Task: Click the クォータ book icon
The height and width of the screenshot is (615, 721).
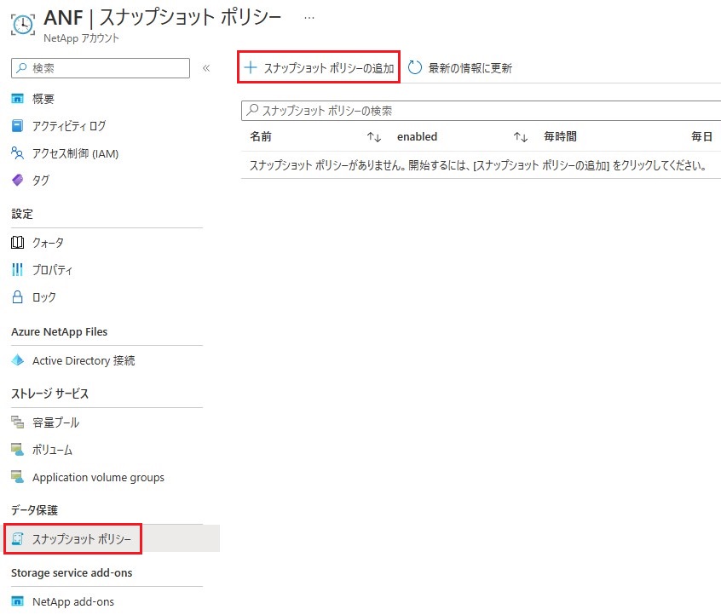Action: coord(18,243)
